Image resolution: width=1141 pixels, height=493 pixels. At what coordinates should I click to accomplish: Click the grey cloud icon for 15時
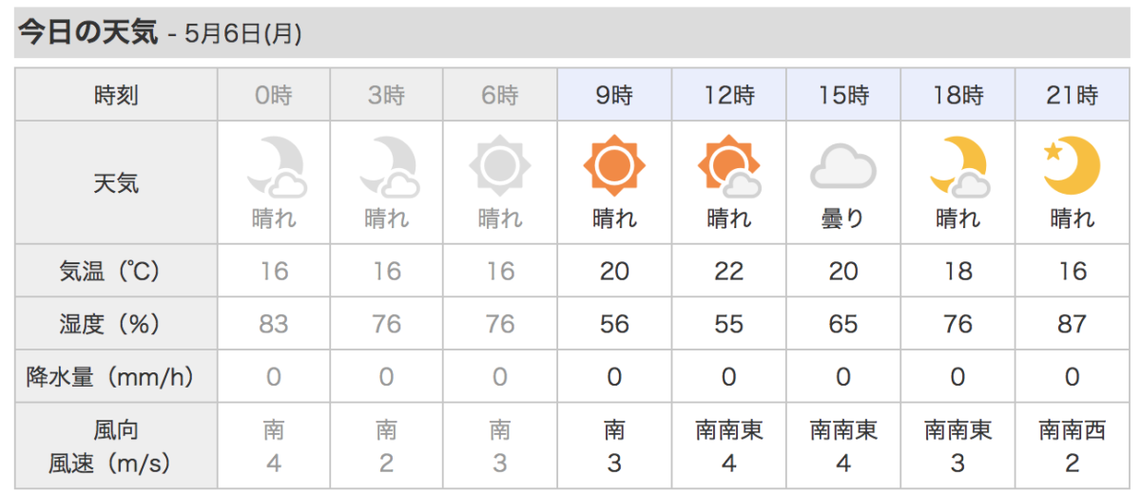click(842, 168)
